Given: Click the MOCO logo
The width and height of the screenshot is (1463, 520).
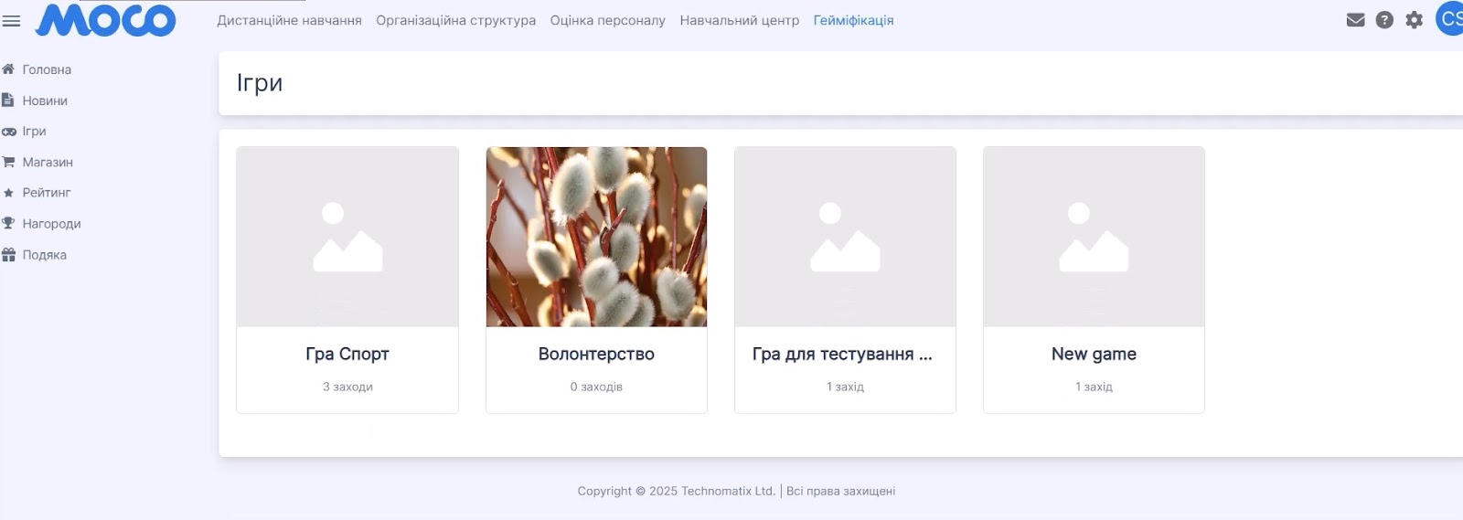Looking at the screenshot, I should pyautogui.click(x=106, y=20).
